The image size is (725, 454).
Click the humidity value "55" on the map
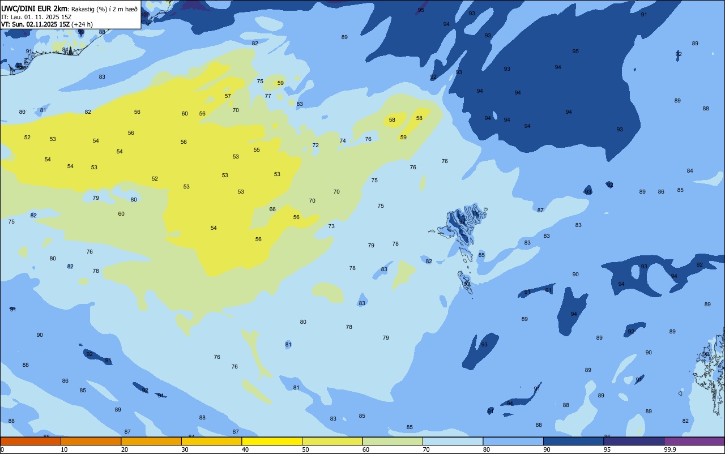click(257, 150)
